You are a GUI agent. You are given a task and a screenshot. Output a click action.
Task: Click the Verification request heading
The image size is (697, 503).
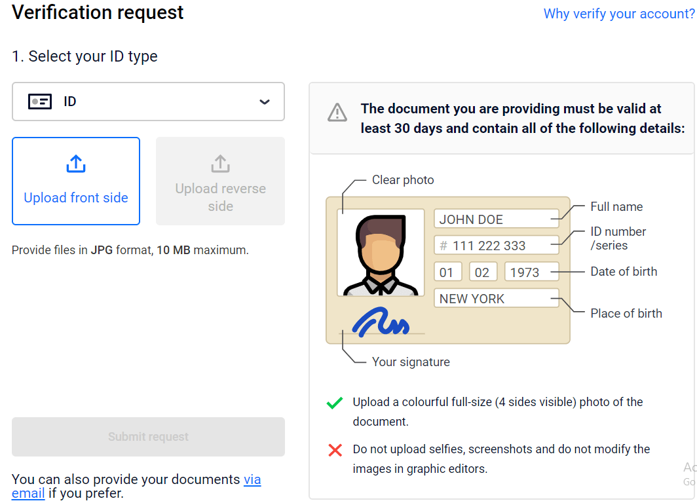tap(98, 12)
